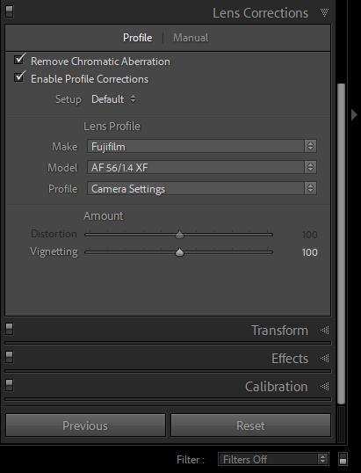Expand the Transform panel
The image size is (361, 473).
coord(324,331)
